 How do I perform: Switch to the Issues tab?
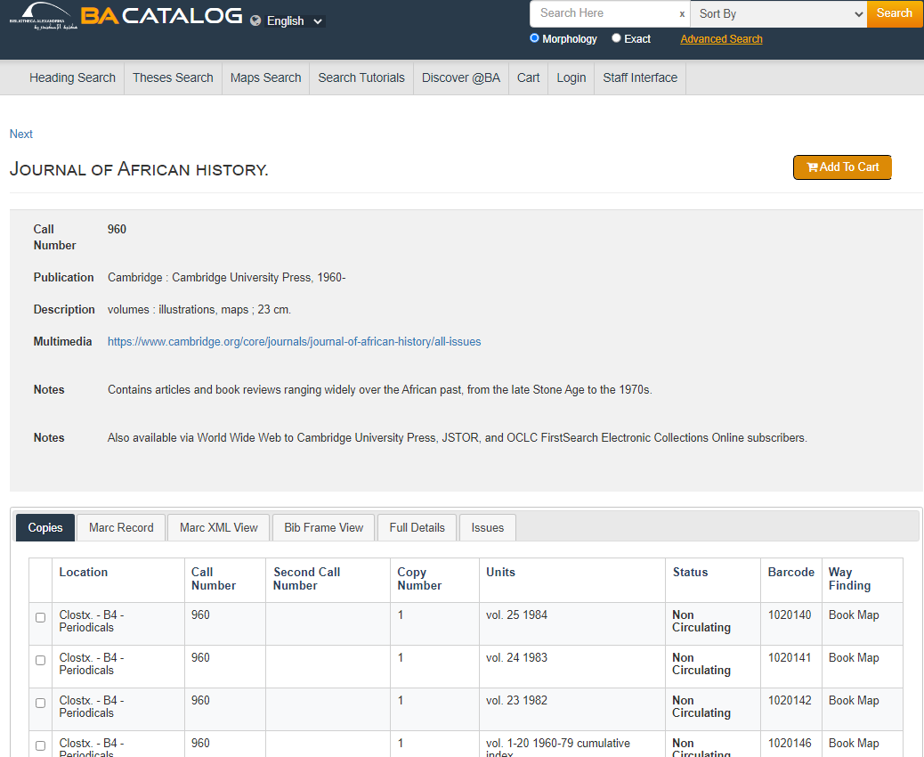pos(488,527)
